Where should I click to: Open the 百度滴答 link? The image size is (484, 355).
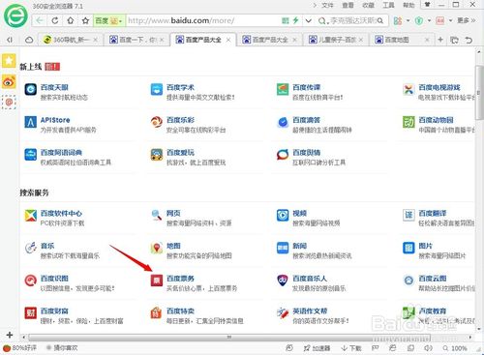pyautogui.click(x=306, y=120)
